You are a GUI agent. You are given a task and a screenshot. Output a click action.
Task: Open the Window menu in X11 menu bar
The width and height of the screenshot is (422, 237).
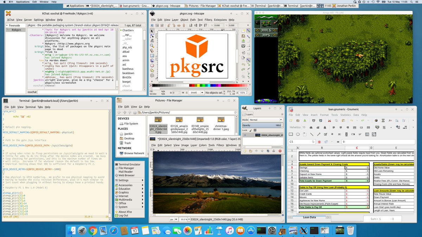pyautogui.click(x=44, y=2)
